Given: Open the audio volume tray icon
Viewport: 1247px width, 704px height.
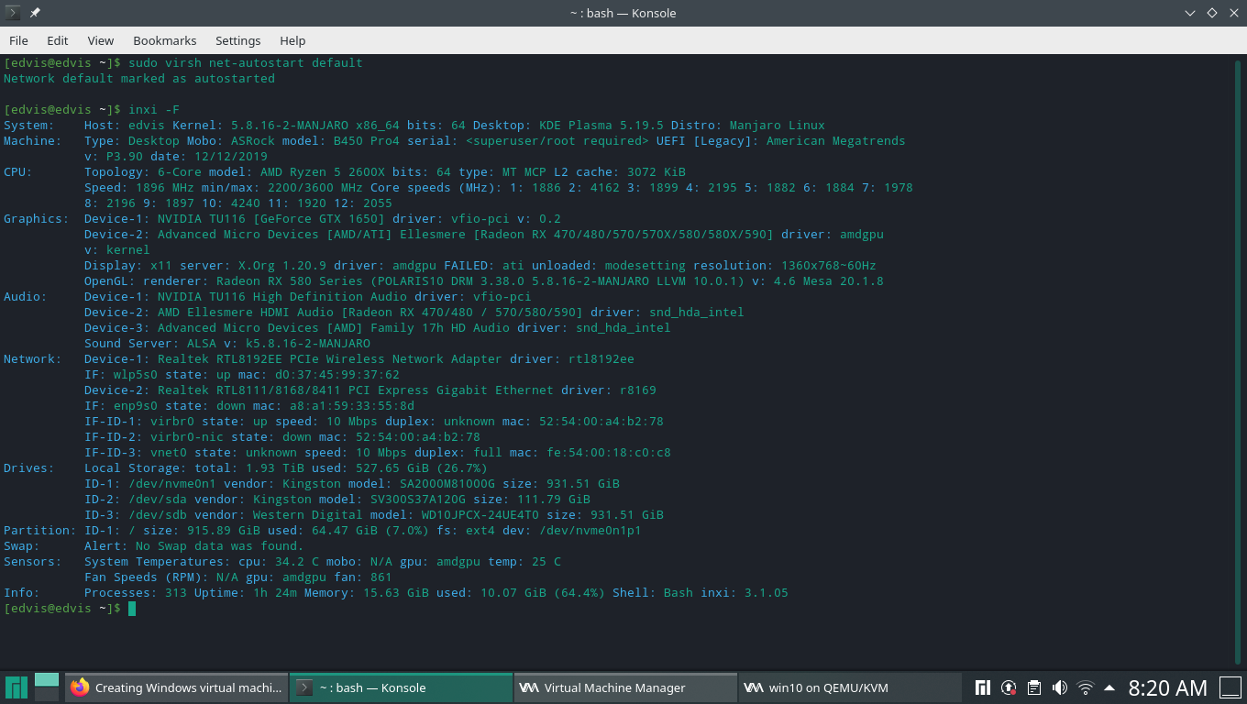Looking at the screenshot, I should point(1060,687).
